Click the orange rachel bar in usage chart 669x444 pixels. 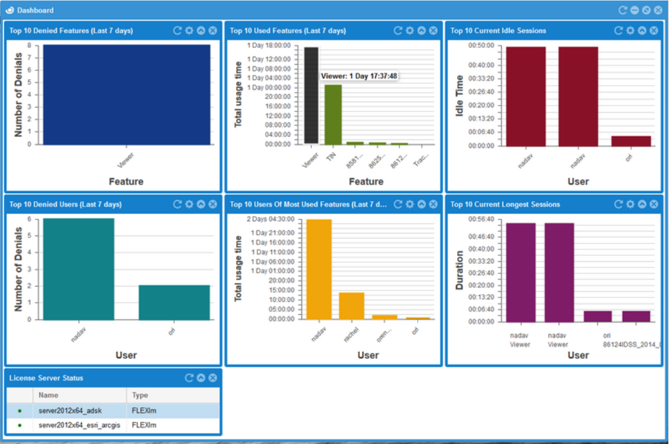[x=351, y=306]
